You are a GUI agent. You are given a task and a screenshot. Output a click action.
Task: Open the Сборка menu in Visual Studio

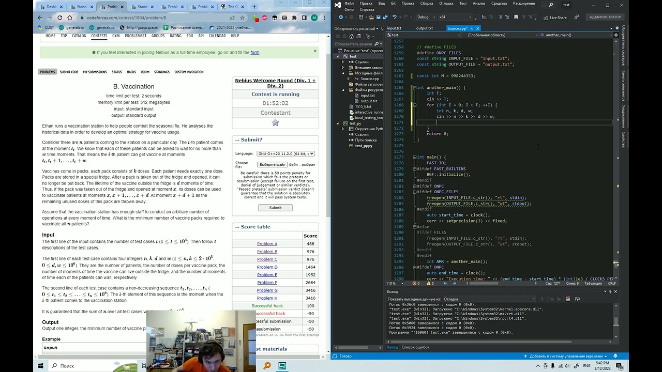click(x=427, y=4)
